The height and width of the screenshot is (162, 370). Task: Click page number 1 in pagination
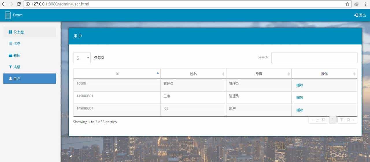pos(333,120)
